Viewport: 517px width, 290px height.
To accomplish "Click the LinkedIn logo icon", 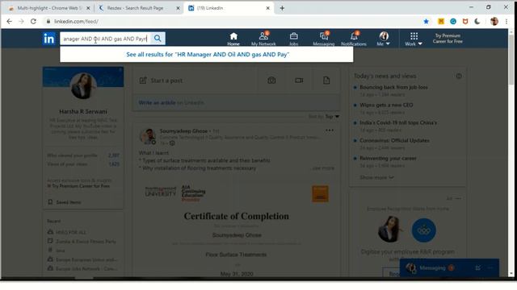I will [48, 39].
